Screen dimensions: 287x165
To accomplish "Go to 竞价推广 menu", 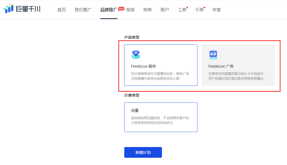I will coord(83,10).
